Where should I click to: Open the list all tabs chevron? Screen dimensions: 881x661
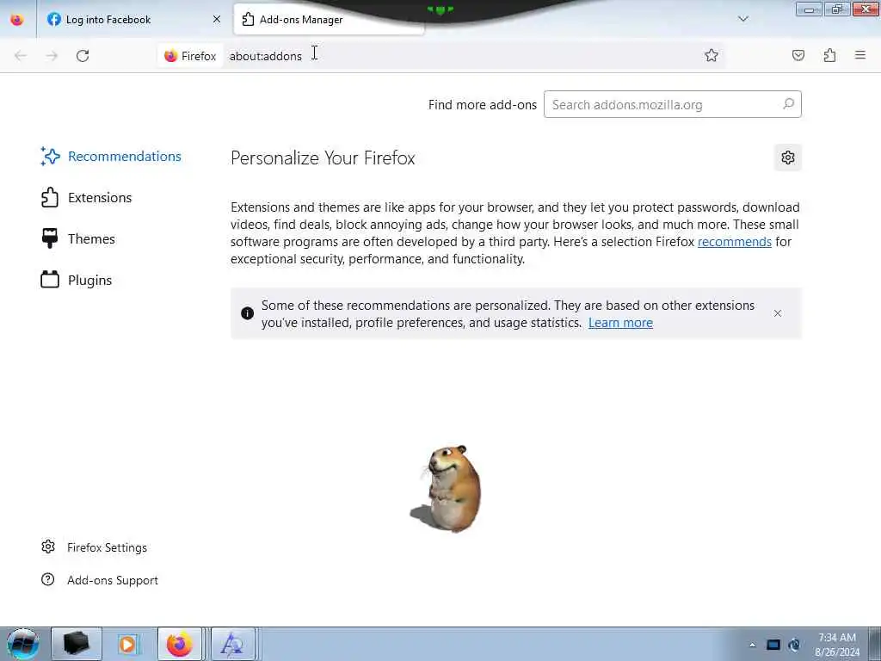pos(742,19)
